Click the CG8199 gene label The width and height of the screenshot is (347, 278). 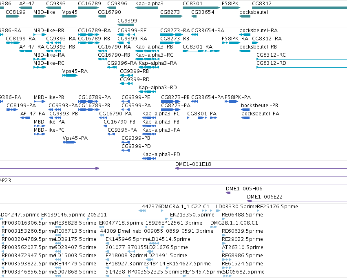(x=15, y=12)
